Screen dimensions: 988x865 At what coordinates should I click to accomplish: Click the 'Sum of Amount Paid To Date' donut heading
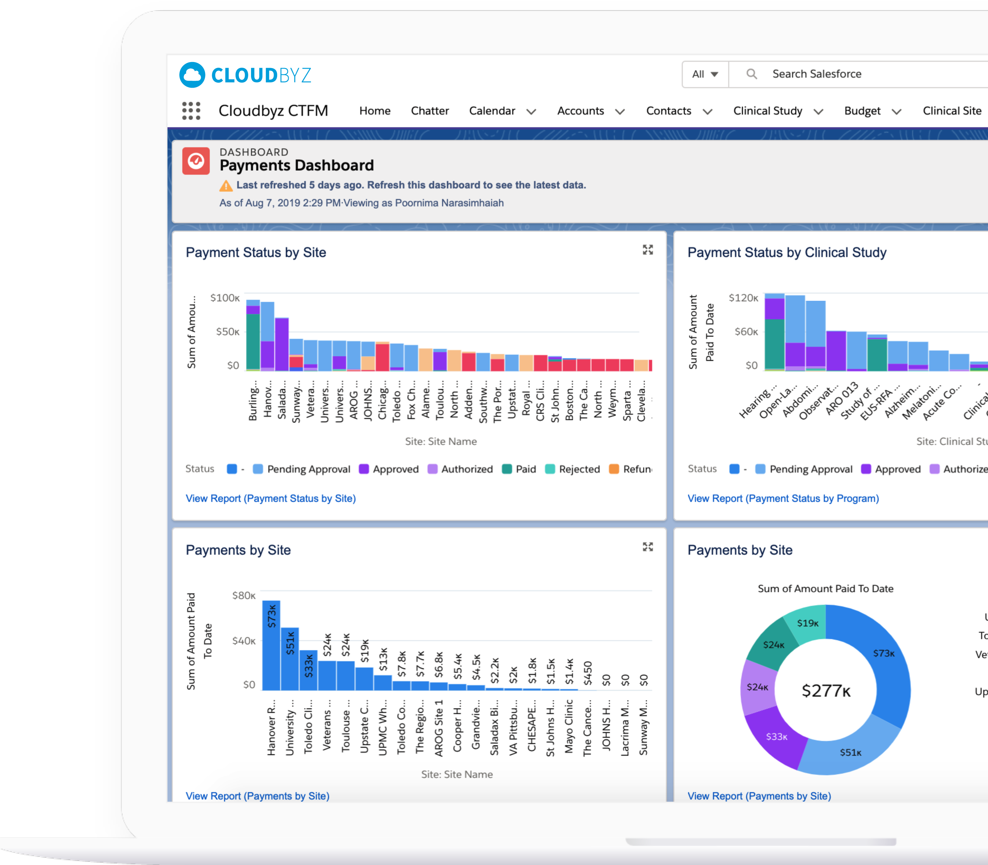pos(826,588)
